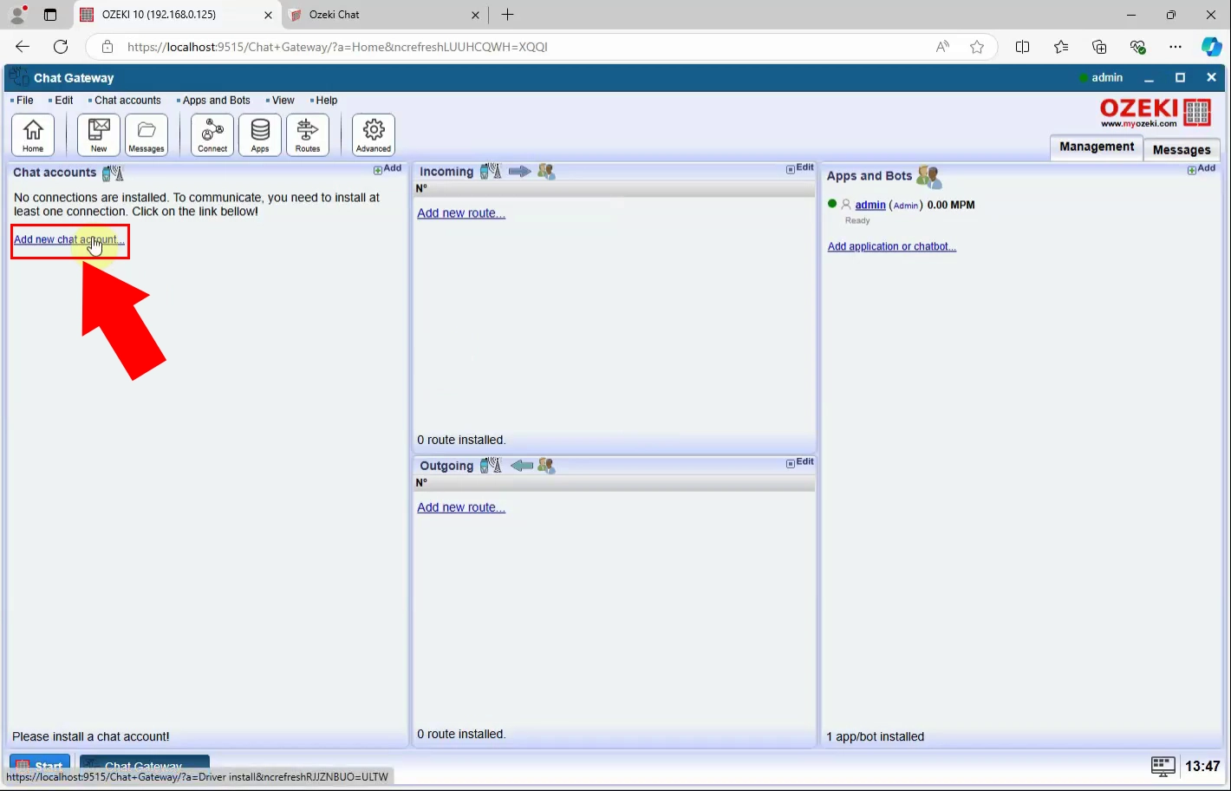Screen dimensions: 1231x791
Task: Click the New message toolbar icon
Action: [x=99, y=135]
